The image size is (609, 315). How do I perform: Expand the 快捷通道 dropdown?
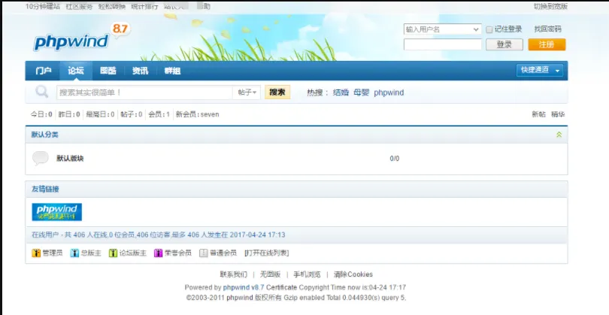click(540, 71)
